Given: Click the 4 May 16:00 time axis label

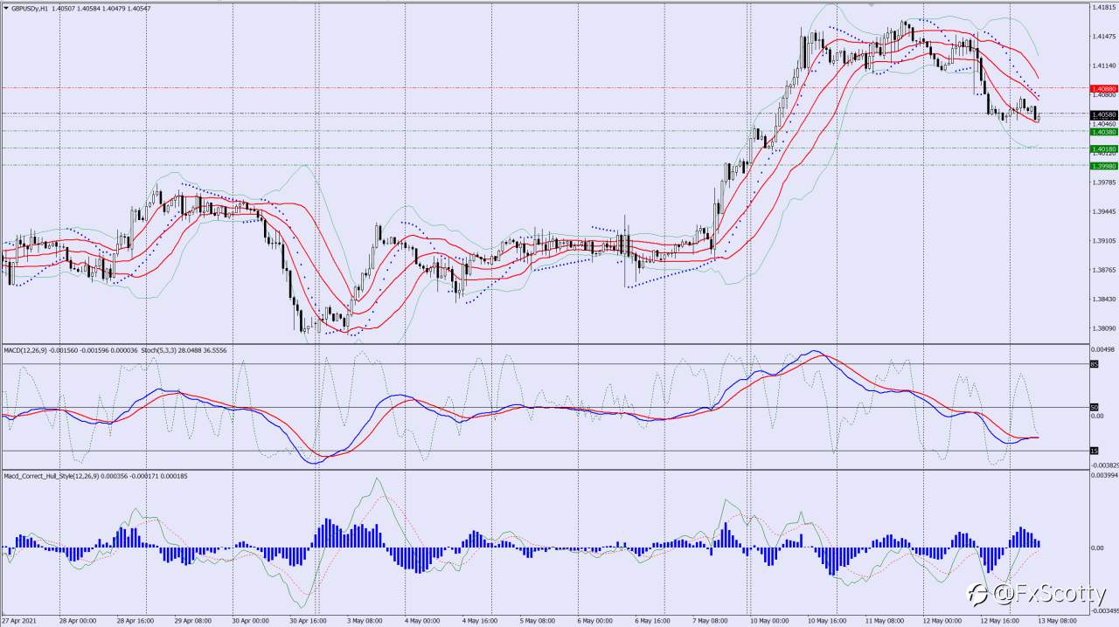Looking at the screenshot, I should click(x=482, y=621).
